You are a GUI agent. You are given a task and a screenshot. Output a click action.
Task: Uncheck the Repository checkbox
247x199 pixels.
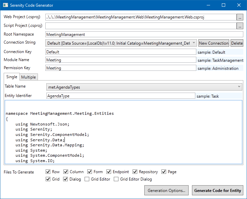click(x=135, y=172)
